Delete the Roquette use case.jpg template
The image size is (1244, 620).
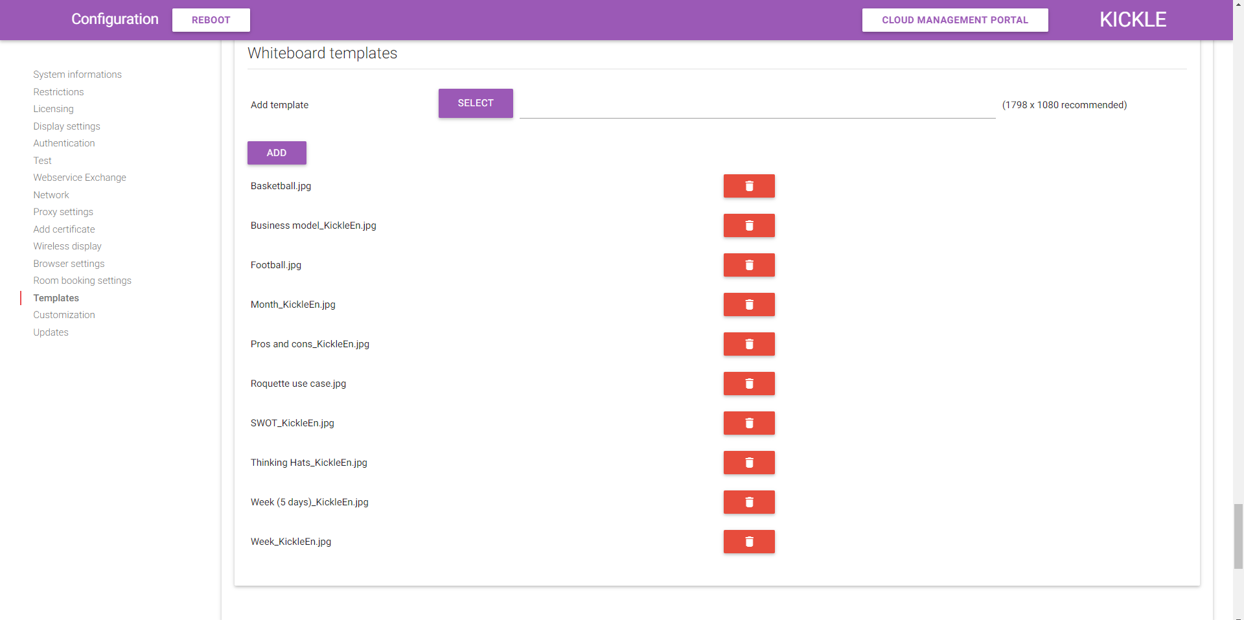(x=748, y=384)
